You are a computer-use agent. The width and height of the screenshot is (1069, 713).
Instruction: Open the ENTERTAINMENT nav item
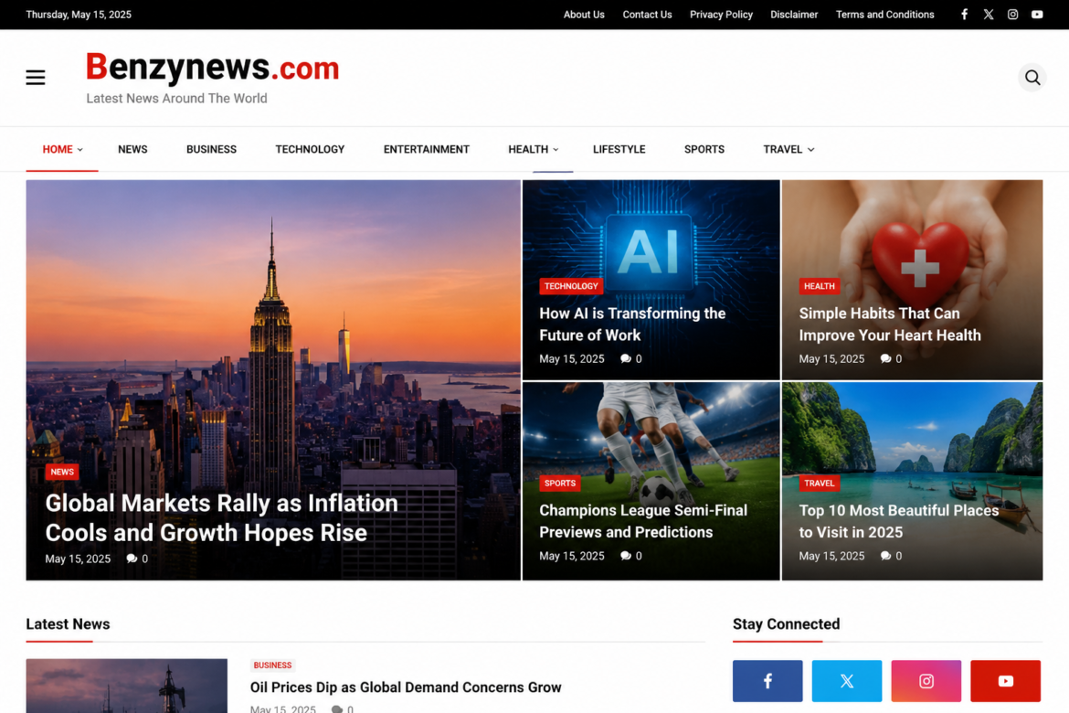426,149
